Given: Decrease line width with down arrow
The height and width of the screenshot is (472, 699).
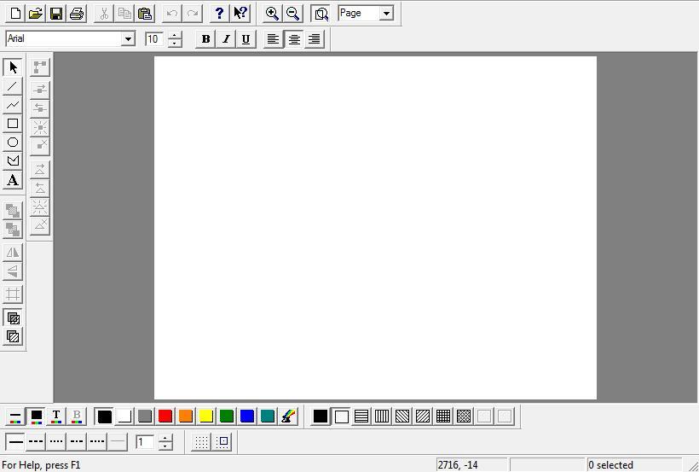Looking at the screenshot, I should [x=165, y=446].
